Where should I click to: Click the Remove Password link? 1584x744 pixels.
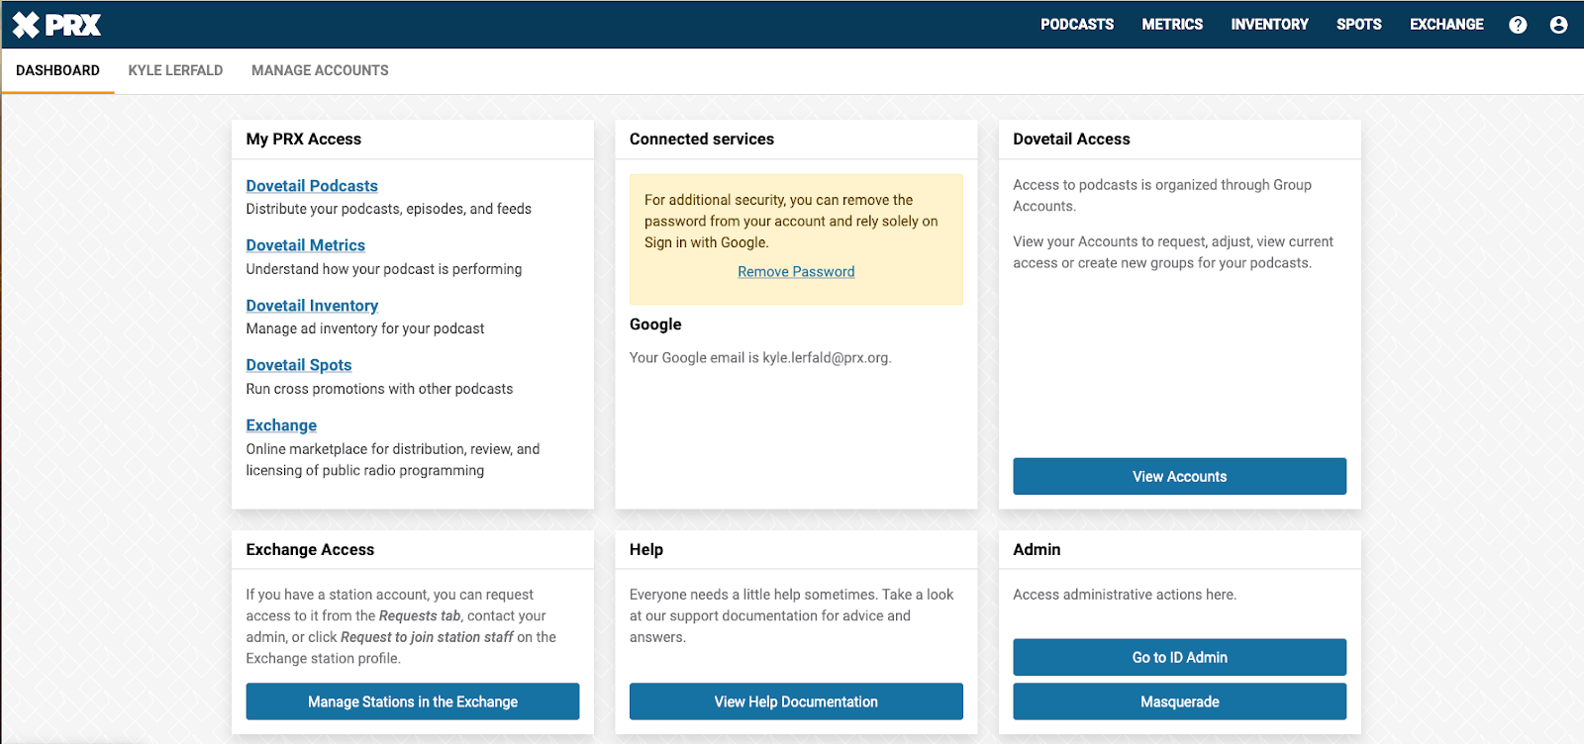pos(796,272)
